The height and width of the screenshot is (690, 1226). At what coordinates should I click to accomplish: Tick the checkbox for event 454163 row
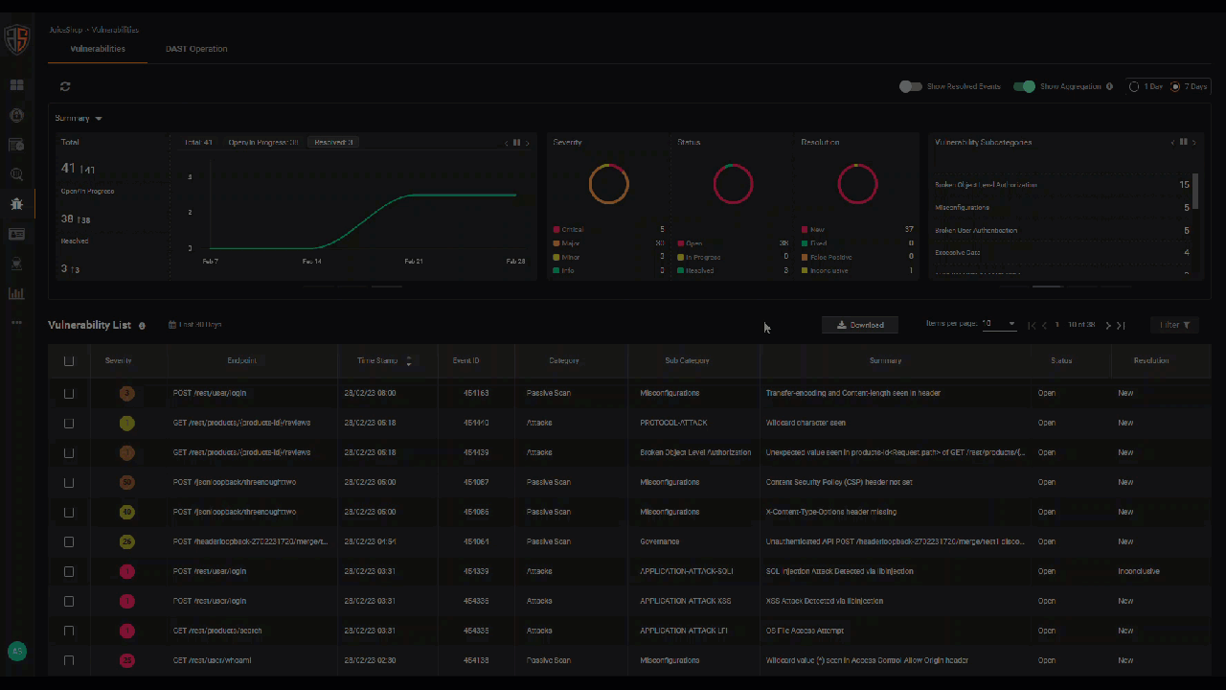[x=69, y=394]
